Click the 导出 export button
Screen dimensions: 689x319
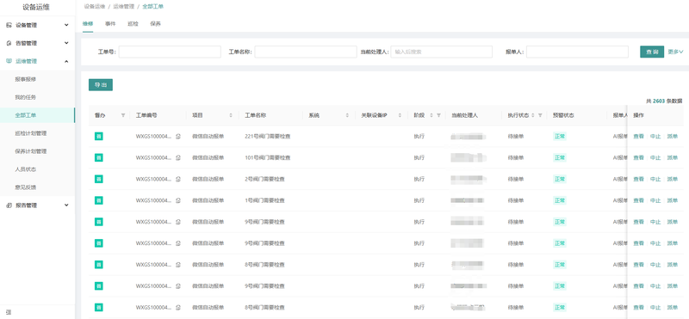coord(101,85)
